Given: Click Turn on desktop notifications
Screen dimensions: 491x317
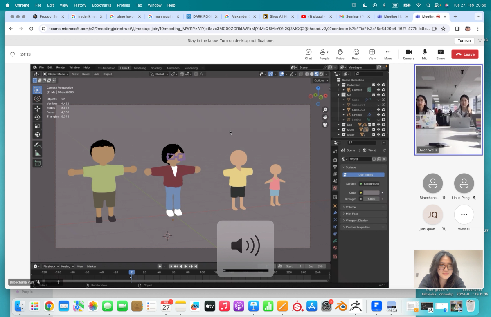Looking at the screenshot, I should click(464, 40).
